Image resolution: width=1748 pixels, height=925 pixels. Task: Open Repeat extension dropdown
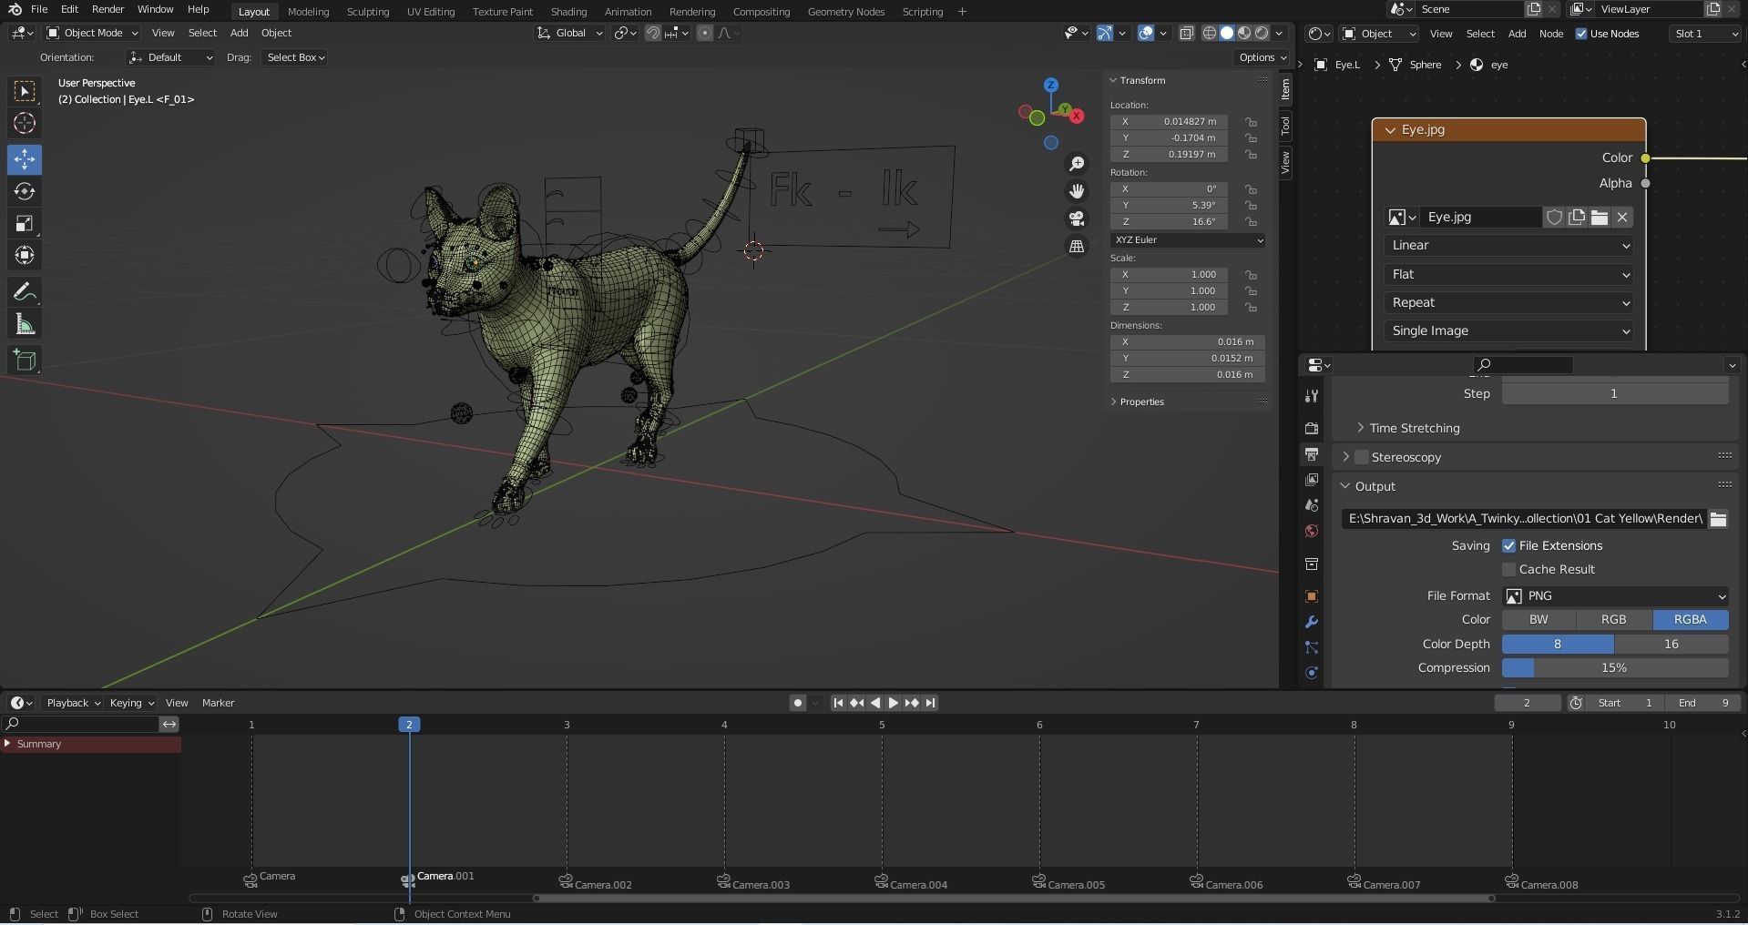click(x=1509, y=303)
